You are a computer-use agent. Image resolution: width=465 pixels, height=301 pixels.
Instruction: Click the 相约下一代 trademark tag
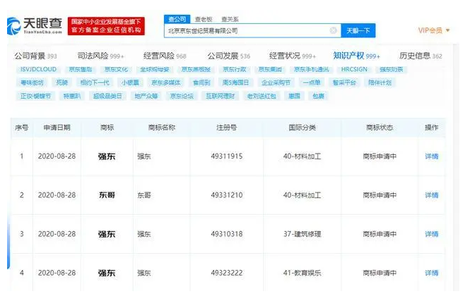pyautogui.click(x=95, y=82)
